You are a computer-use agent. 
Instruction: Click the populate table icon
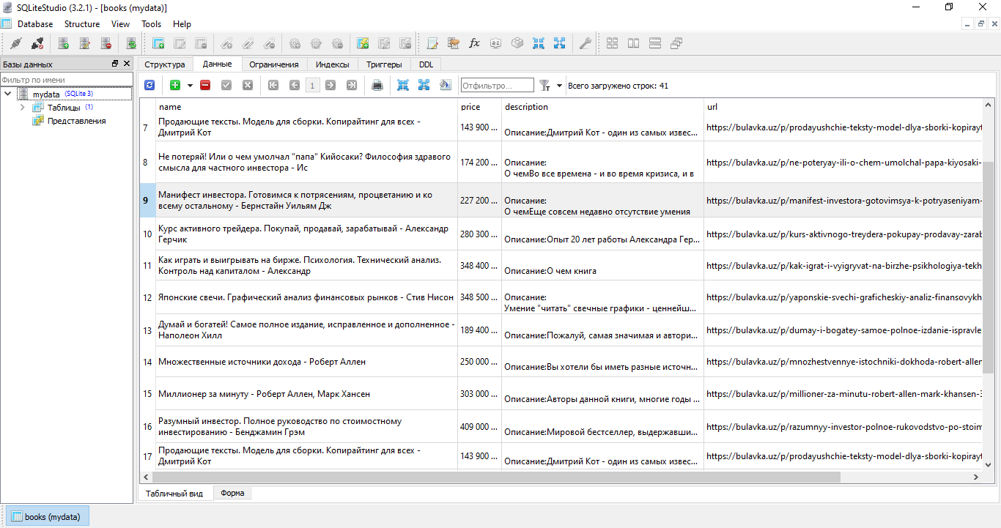(x=445, y=86)
